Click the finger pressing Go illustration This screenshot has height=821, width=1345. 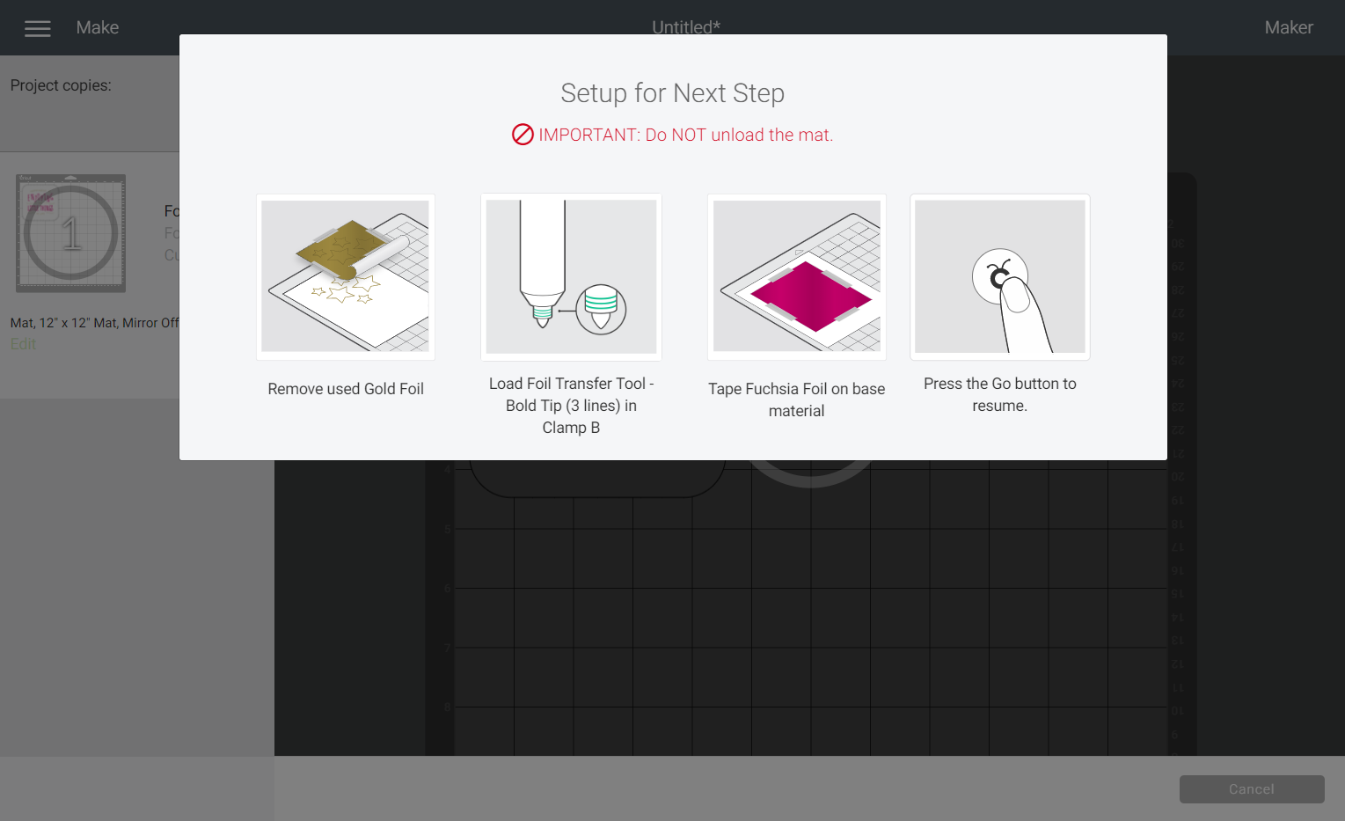999,276
